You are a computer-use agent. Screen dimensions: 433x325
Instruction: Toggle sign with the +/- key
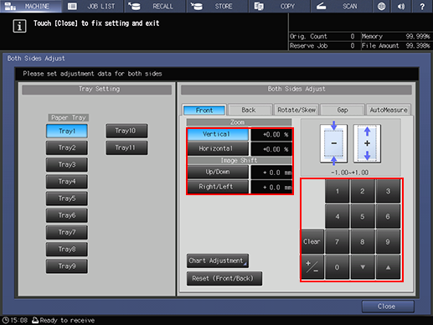pos(312,267)
